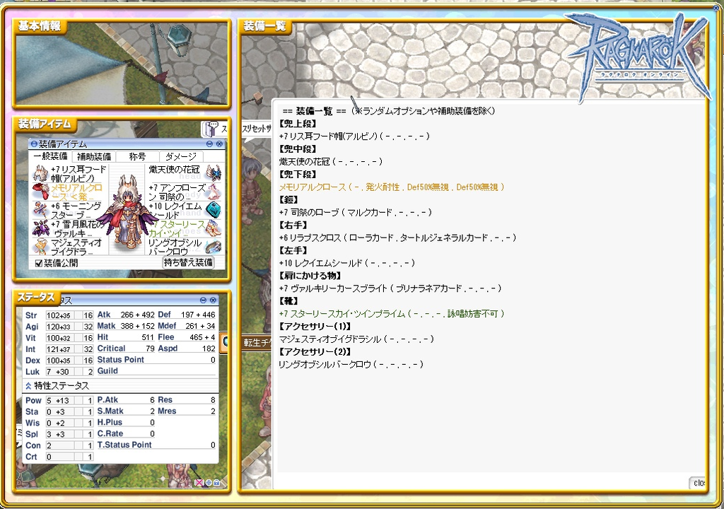Switch to the ダメージ tab
Screen dimensions: 724x509
pyautogui.click(x=181, y=156)
